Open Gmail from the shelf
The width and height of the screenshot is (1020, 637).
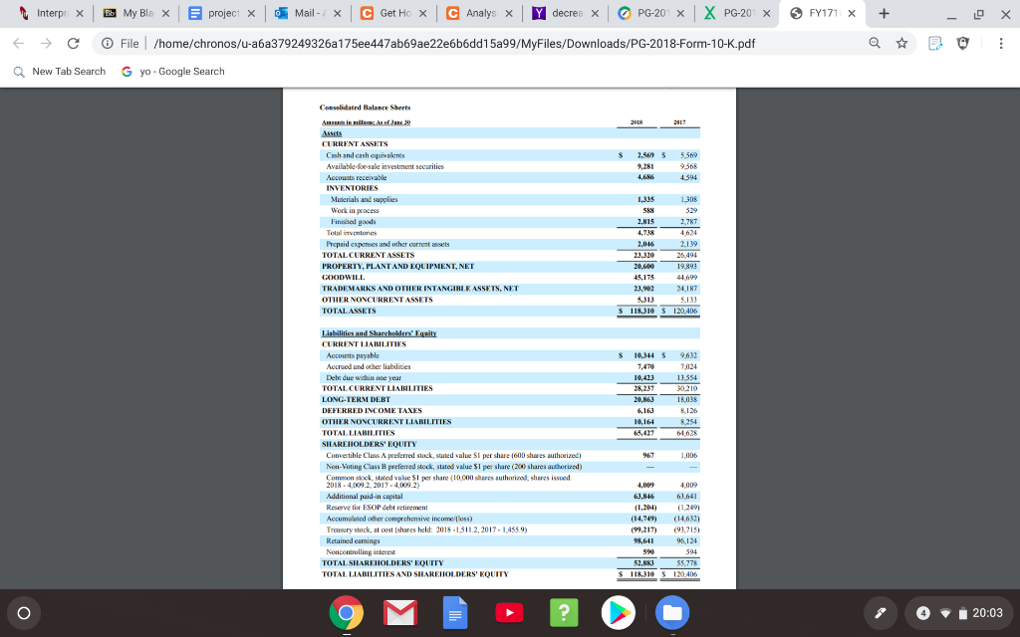click(399, 612)
